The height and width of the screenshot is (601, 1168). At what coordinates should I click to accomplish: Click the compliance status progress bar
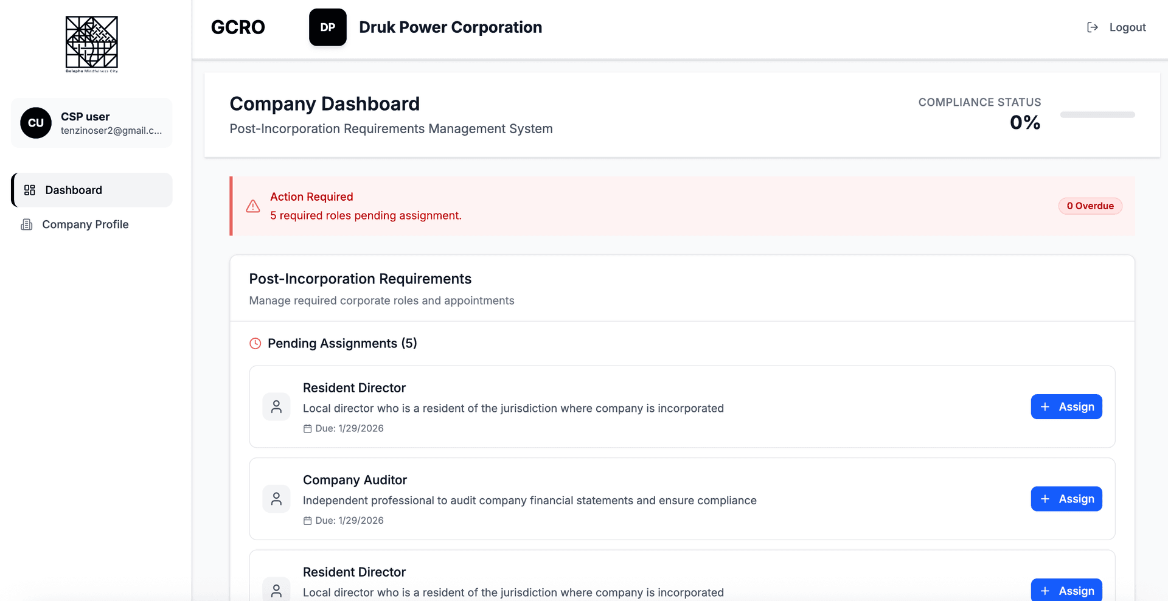pos(1097,114)
